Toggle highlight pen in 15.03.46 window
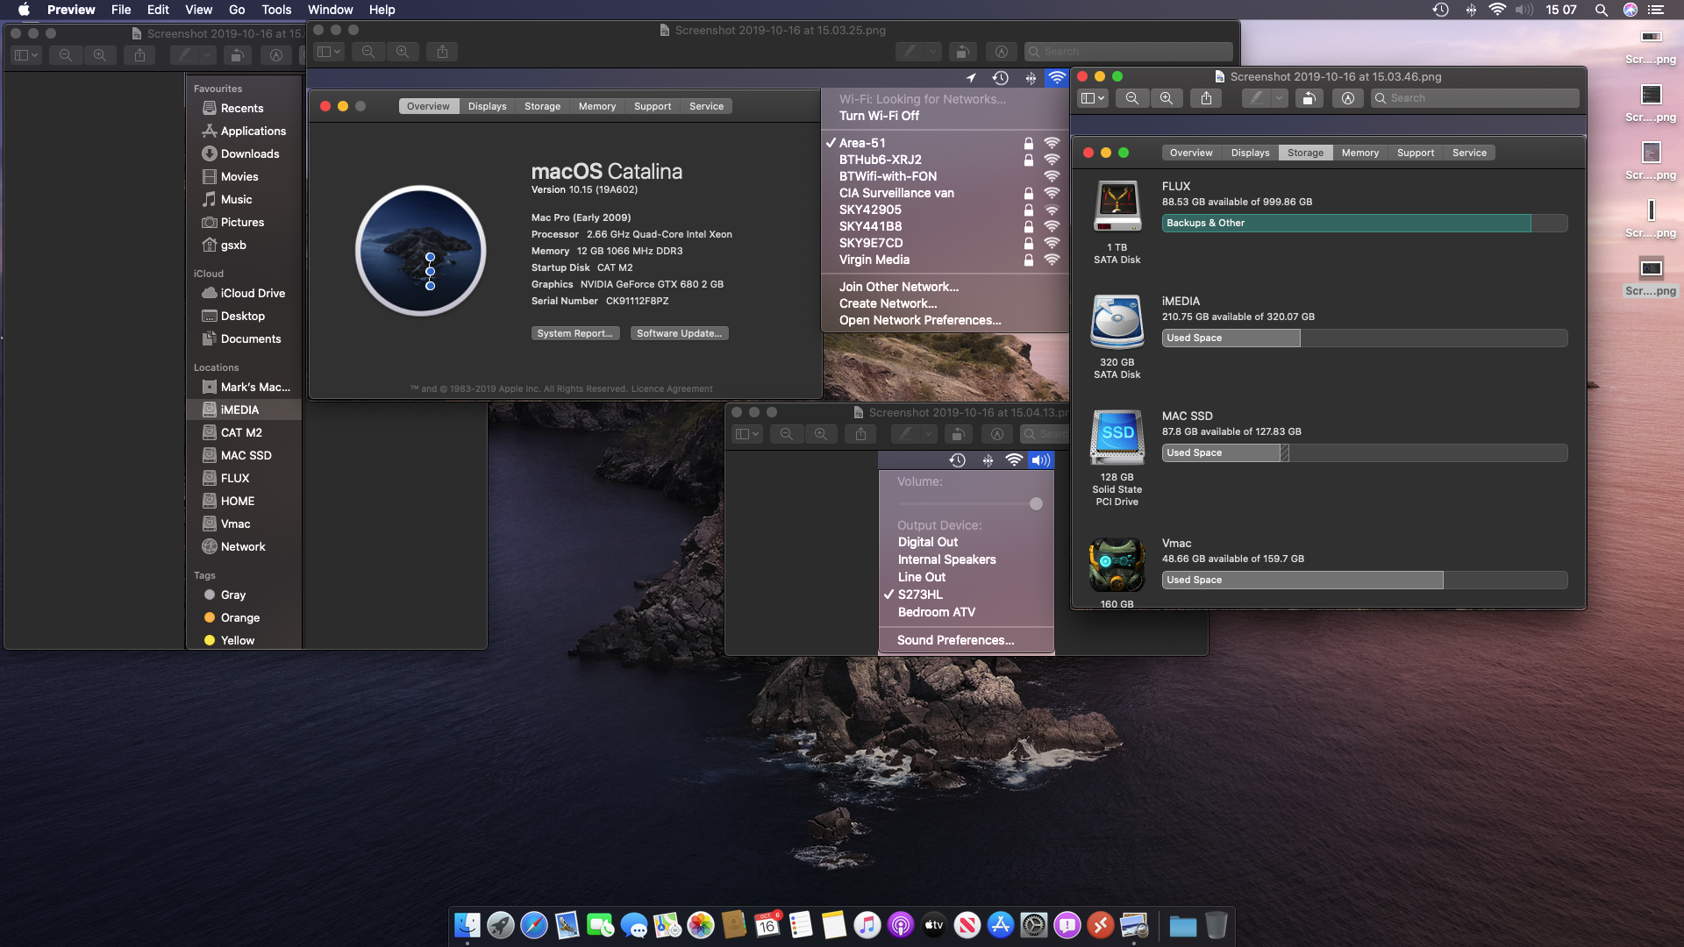The height and width of the screenshot is (947, 1684). click(x=1256, y=98)
